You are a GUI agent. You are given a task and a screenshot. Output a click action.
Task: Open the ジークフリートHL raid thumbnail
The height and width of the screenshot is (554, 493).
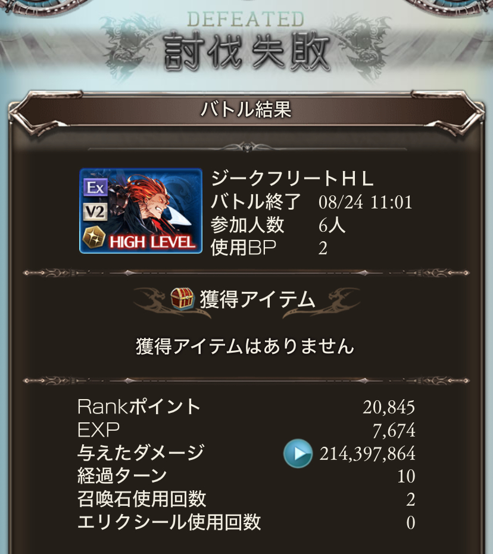141,211
